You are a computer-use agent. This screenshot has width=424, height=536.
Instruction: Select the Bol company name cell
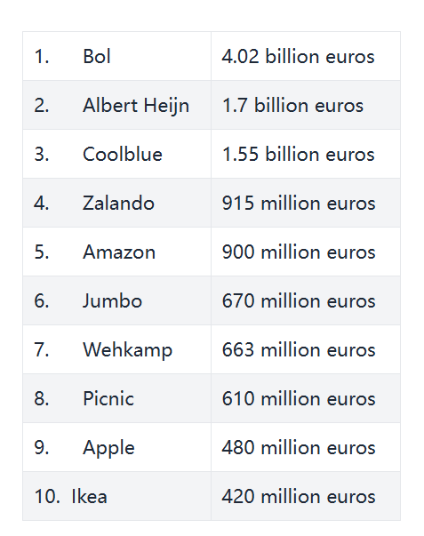click(x=116, y=56)
